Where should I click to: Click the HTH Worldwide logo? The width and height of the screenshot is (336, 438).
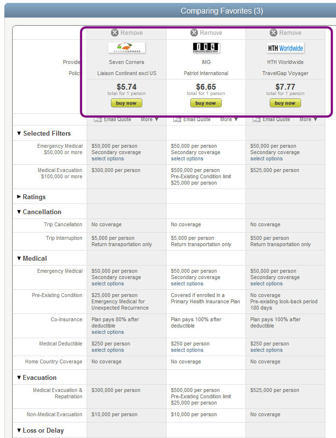(x=285, y=48)
